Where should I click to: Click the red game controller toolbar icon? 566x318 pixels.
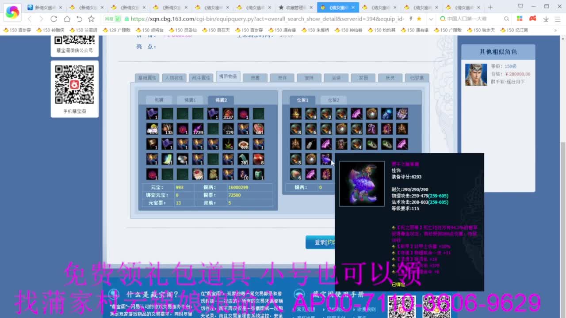pyautogui.click(x=533, y=19)
